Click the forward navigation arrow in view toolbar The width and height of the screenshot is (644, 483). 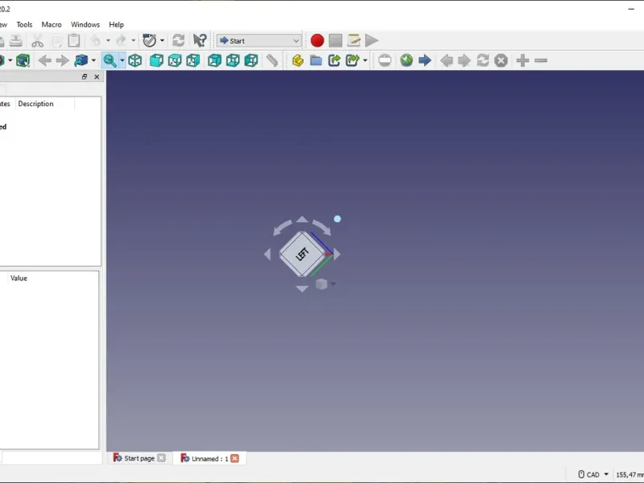(x=63, y=61)
